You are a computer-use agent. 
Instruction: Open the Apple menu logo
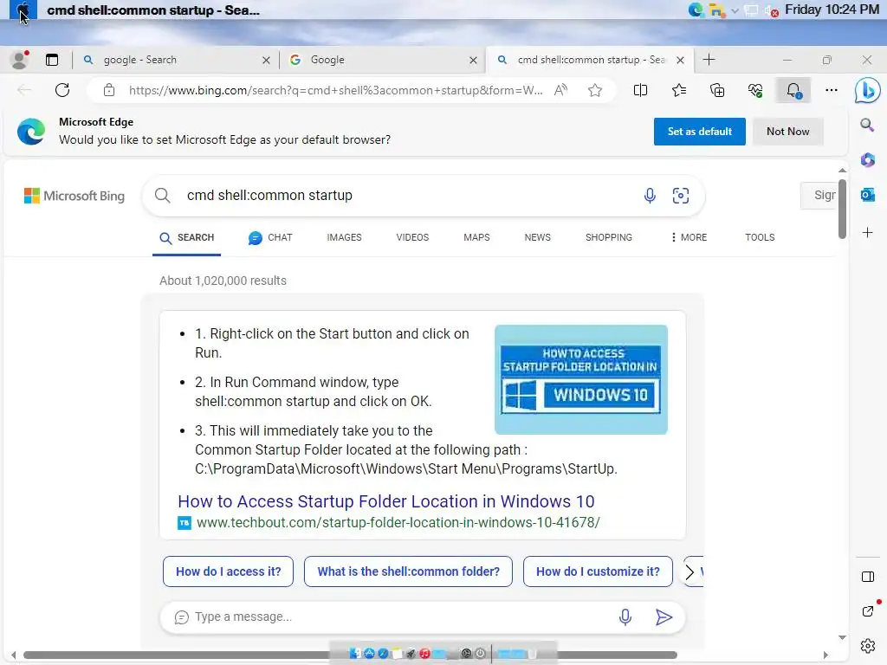click(23, 10)
